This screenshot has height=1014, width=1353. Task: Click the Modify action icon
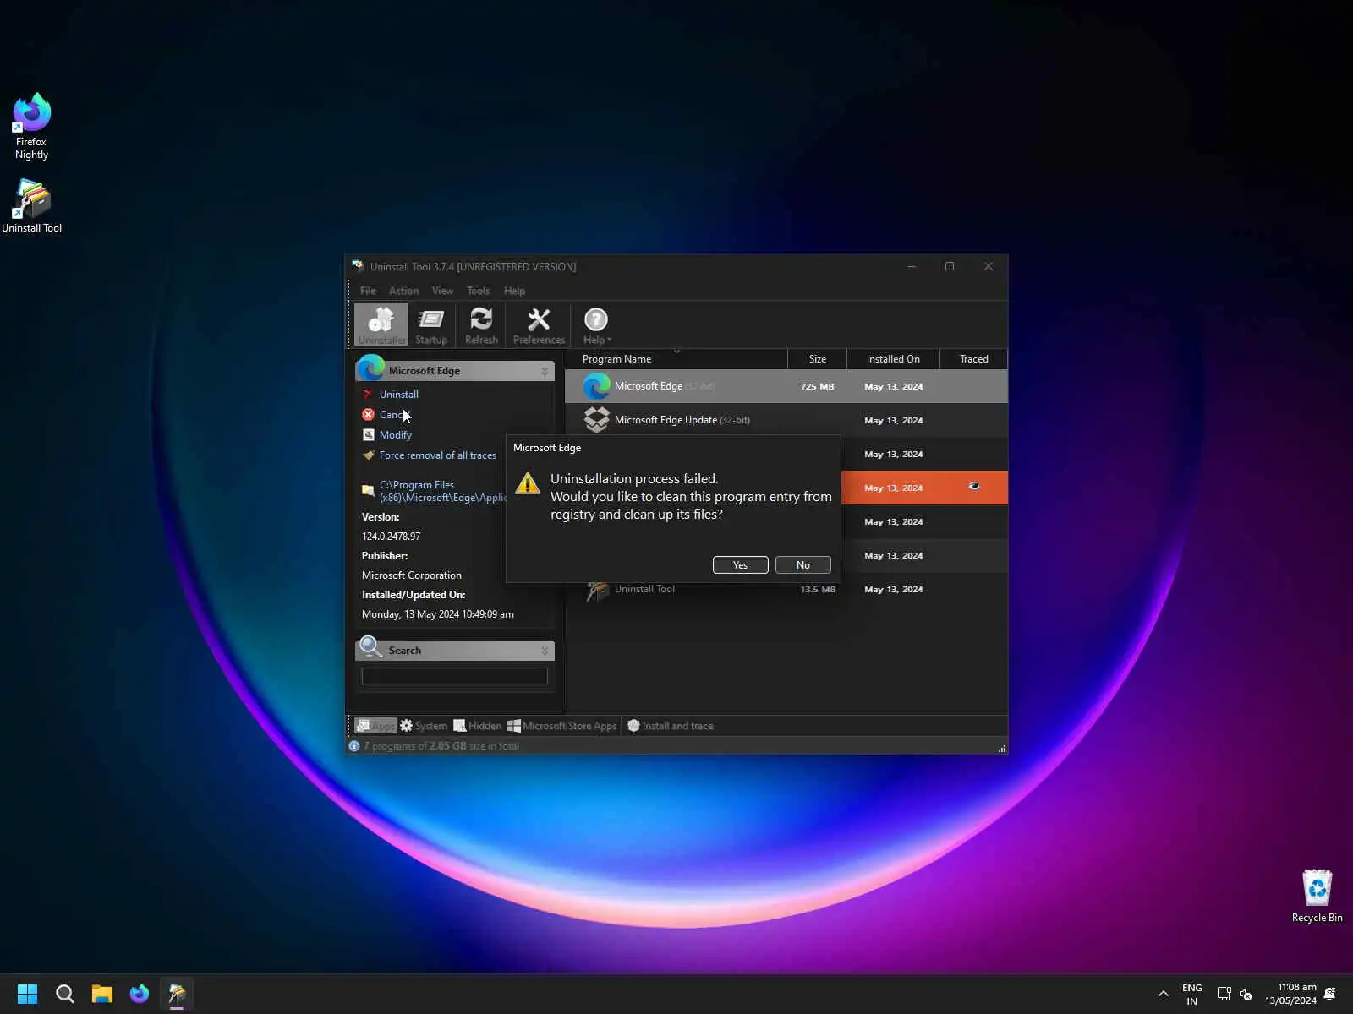tap(368, 435)
